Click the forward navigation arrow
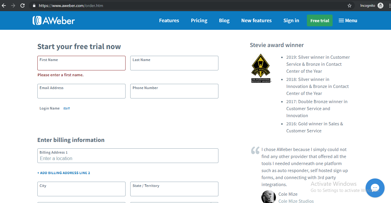Image resolution: width=391 pixels, height=203 pixels. pos(13,5)
